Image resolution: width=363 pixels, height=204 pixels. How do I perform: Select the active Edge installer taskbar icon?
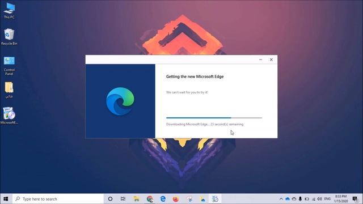point(216,199)
